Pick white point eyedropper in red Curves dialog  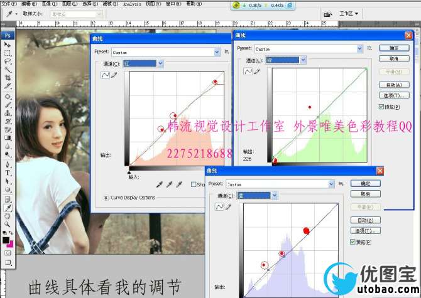[x=179, y=184]
